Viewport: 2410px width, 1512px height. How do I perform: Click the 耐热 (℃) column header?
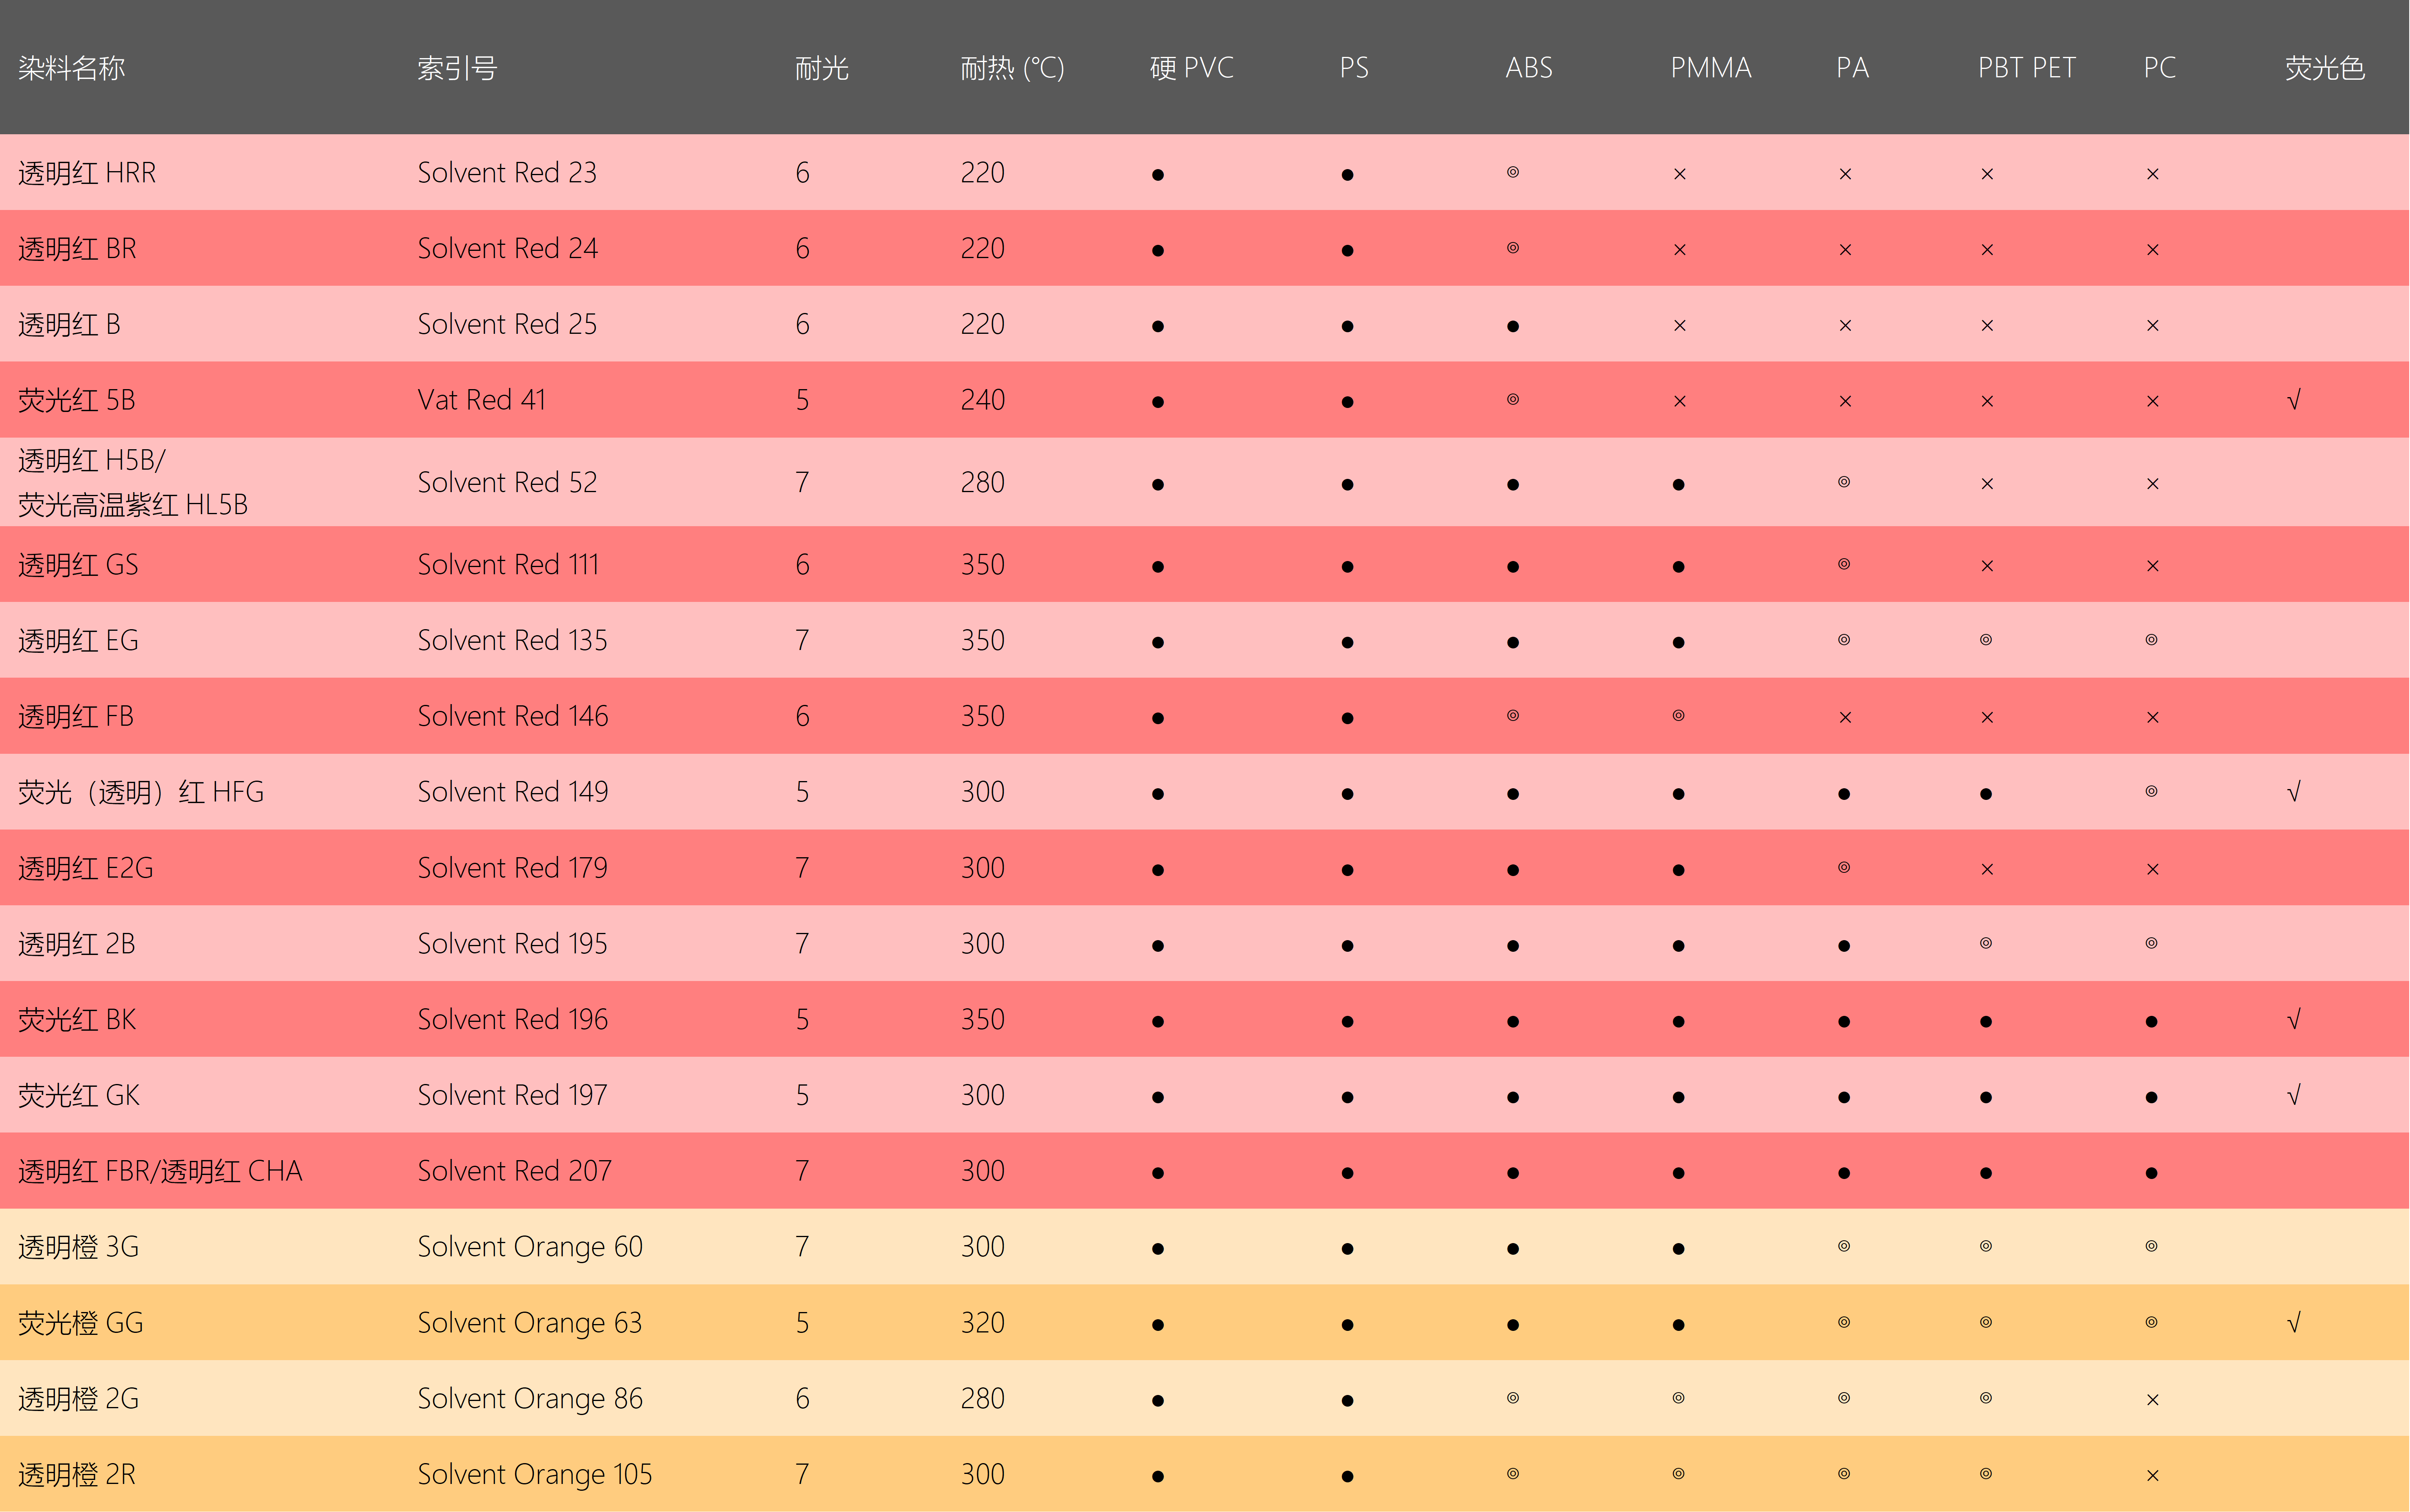(1012, 68)
